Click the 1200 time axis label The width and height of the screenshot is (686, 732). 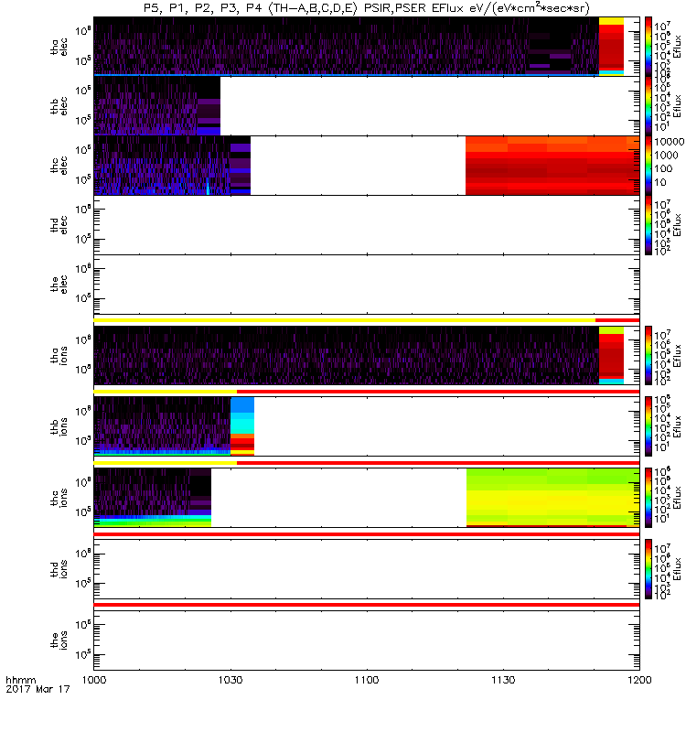tap(639, 680)
